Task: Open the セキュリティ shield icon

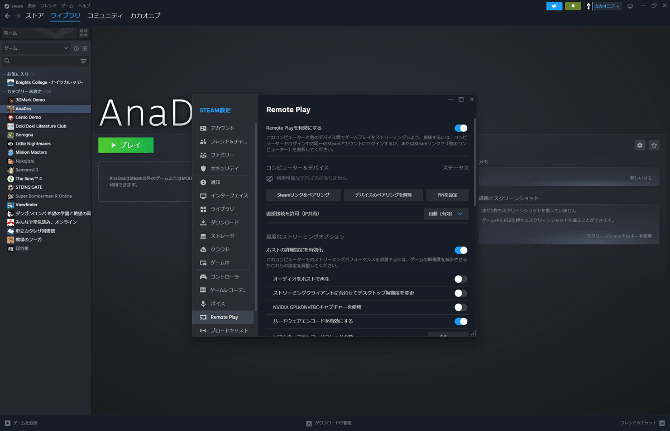Action: click(x=203, y=168)
